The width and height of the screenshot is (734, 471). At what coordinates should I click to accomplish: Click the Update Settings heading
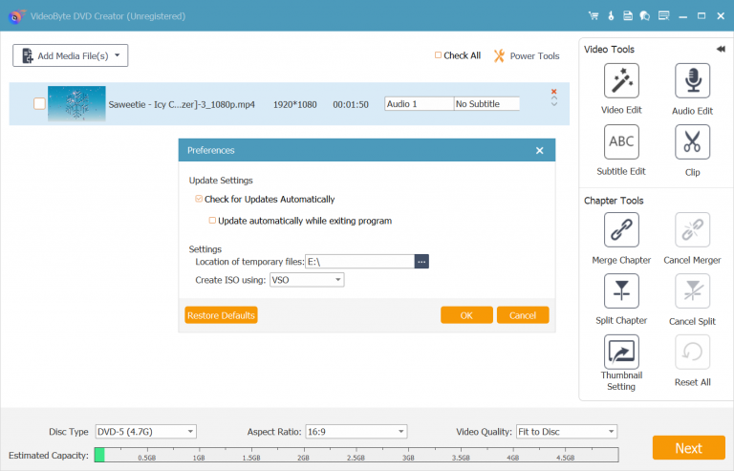coord(221,180)
